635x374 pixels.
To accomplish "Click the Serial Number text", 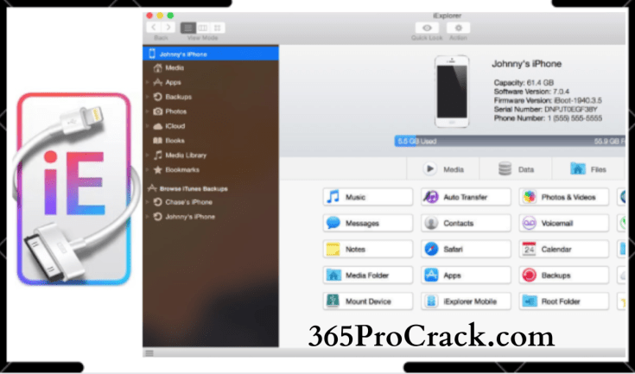I will (545, 110).
